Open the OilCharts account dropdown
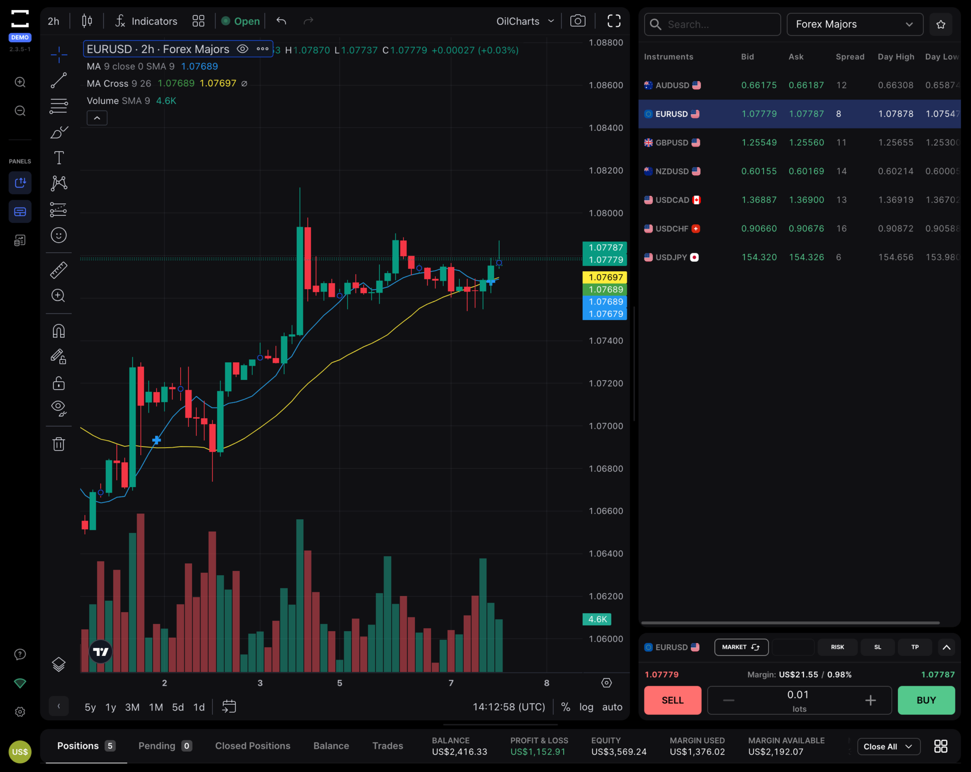This screenshot has width=971, height=772. coord(524,20)
